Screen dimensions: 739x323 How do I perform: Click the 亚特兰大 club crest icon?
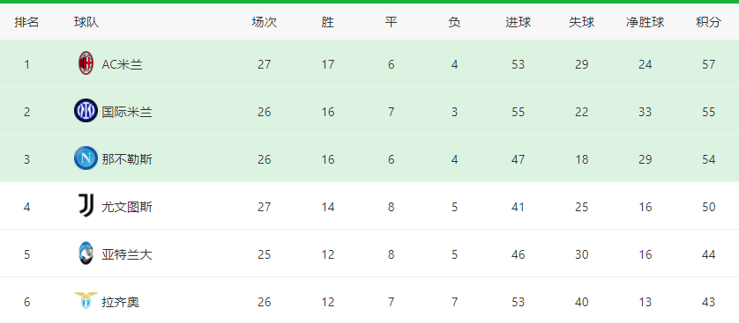pyautogui.click(x=86, y=253)
